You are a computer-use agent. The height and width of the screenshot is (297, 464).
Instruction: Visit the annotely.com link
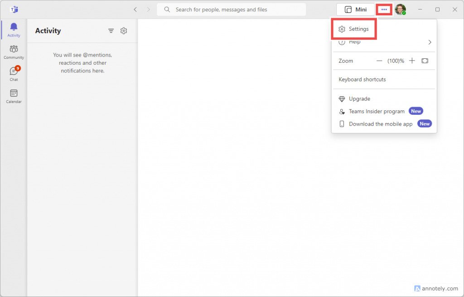pyautogui.click(x=436, y=288)
